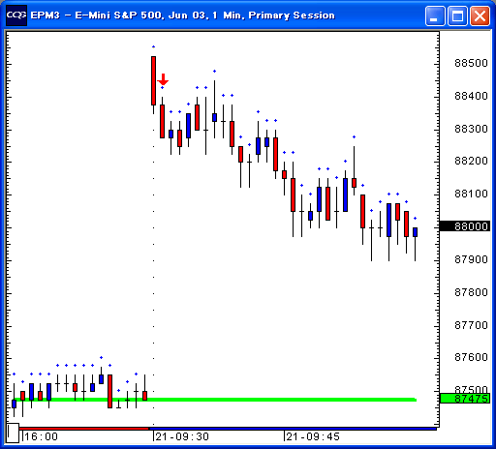Click the 88100 price axis label
496x449 pixels.
pyautogui.click(x=471, y=194)
